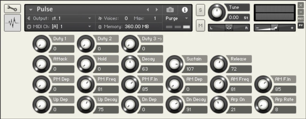Click the Max voices value 1
The height and width of the screenshot is (119, 306).
(155, 18)
